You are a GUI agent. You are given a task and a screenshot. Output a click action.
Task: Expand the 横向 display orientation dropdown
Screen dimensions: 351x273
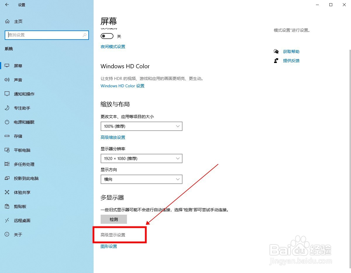pos(142,179)
